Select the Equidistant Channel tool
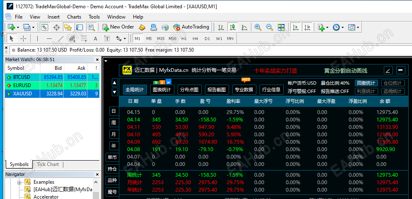This screenshot has width=412, height=199. coord(72,39)
